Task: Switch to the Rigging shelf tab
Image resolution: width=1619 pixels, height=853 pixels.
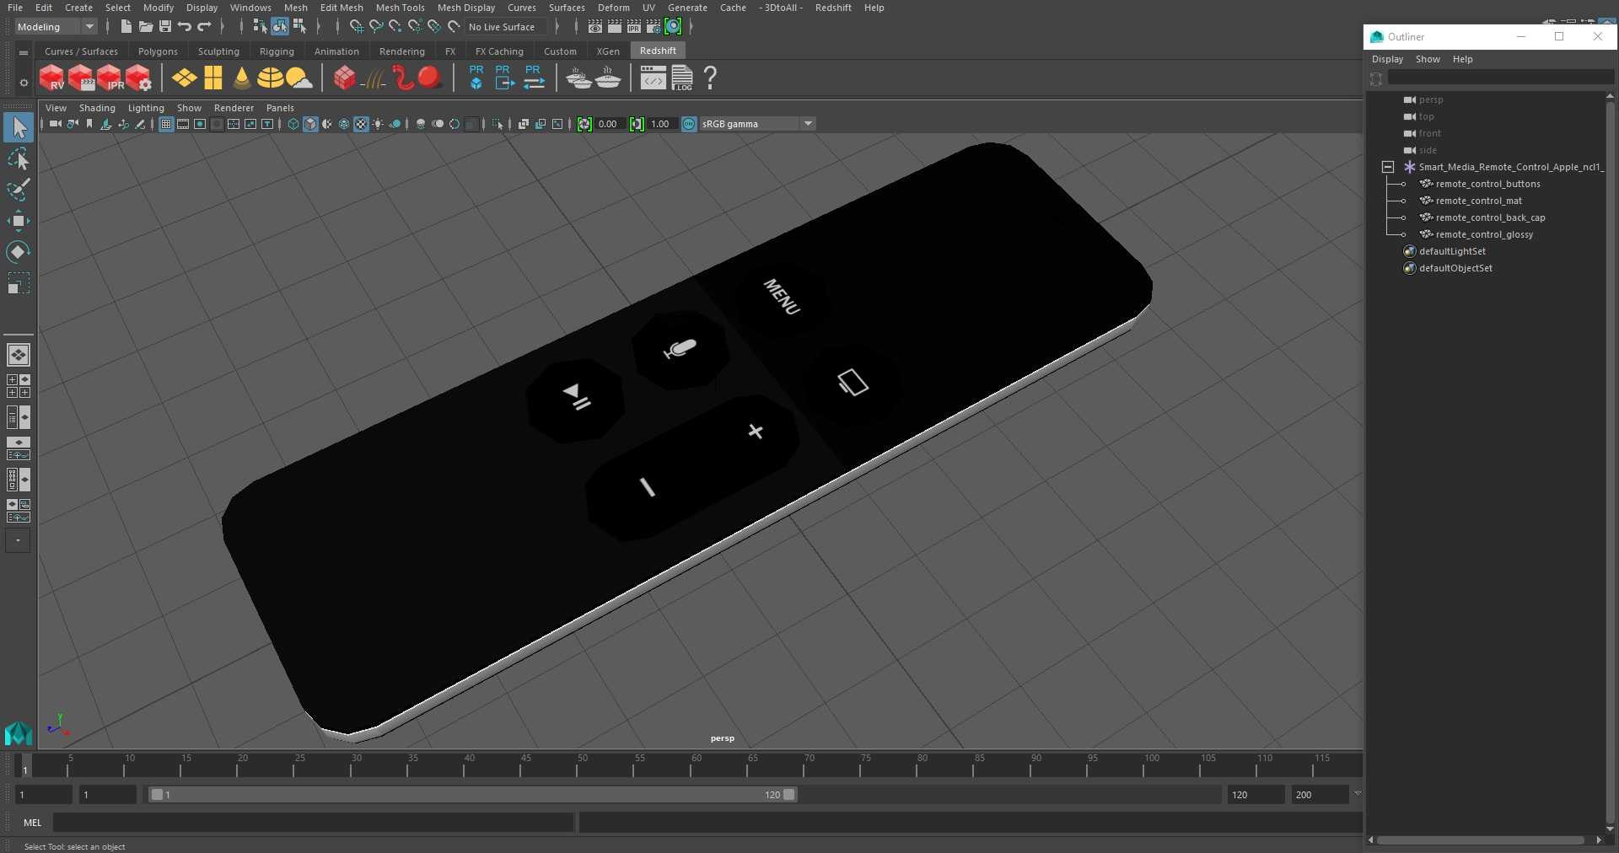Action: [277, 51]
